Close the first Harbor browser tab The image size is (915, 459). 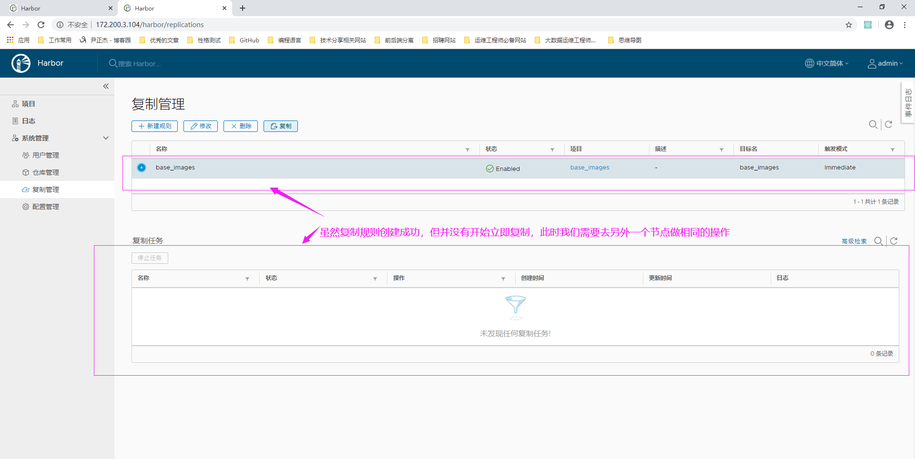coord(111,8)
